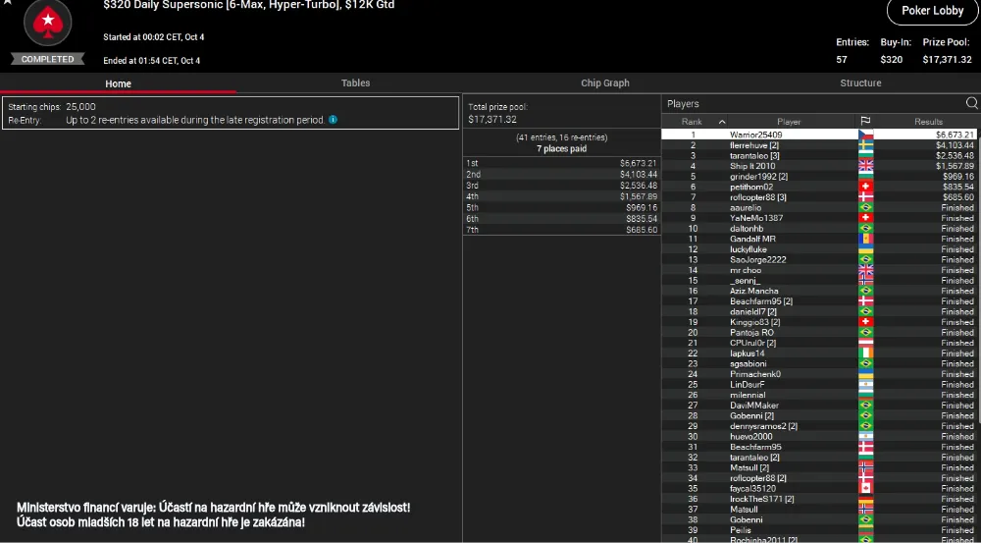Sort by the Results column header
The image size is (981, 543).
tap(928, 122)
